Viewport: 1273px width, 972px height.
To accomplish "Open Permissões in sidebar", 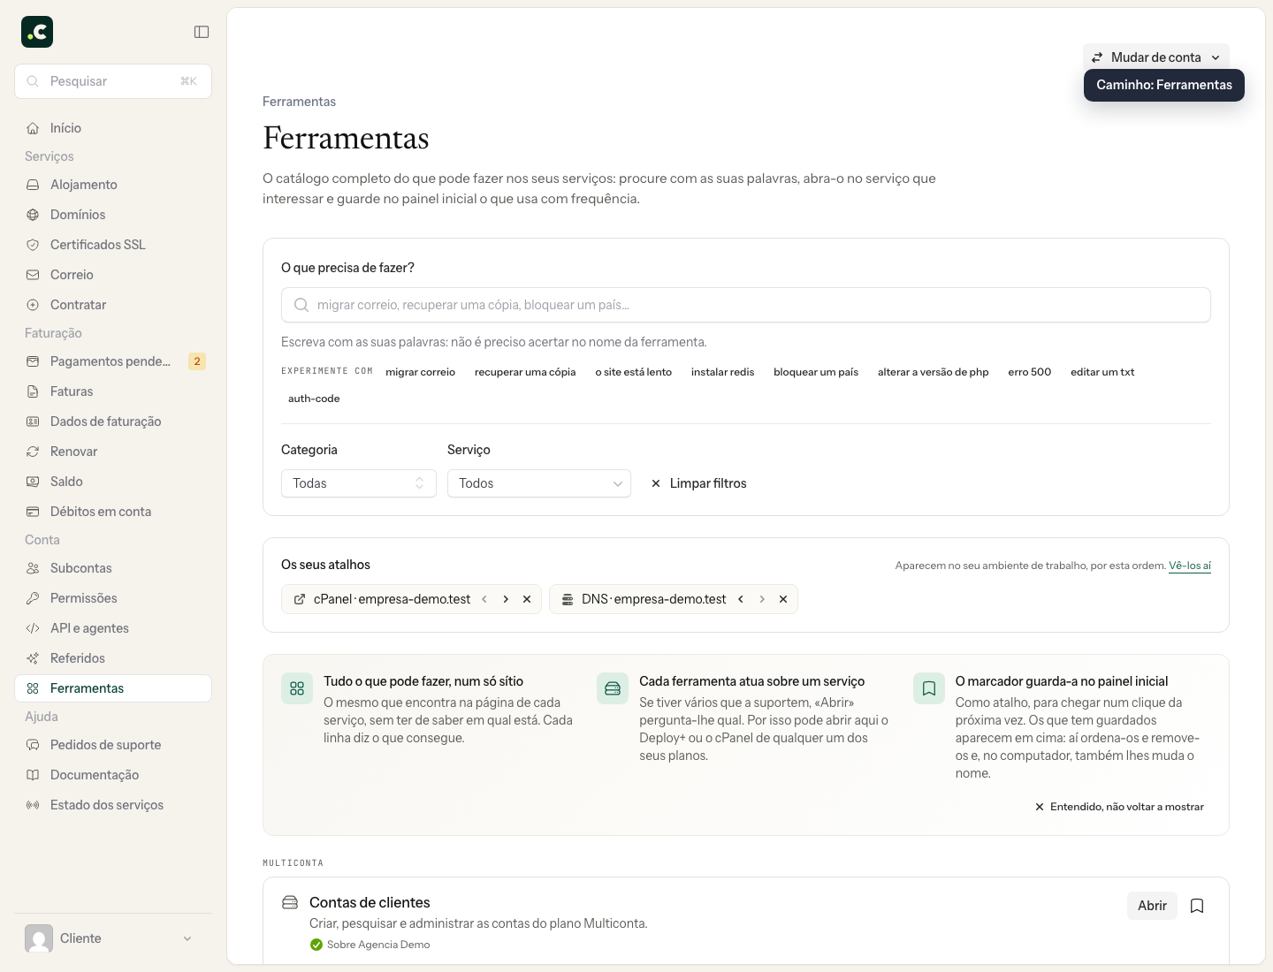I will tap(113, 598).
